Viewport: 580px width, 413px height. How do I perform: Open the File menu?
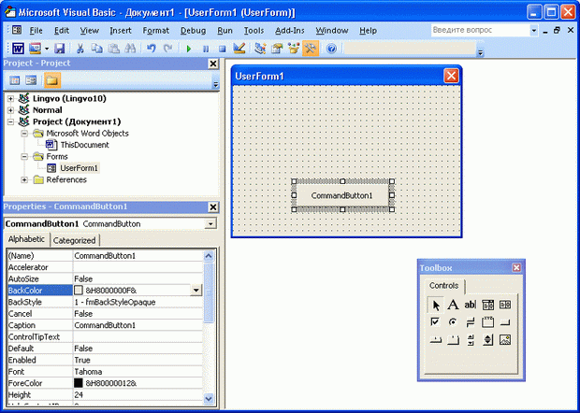tap(36, 31)
